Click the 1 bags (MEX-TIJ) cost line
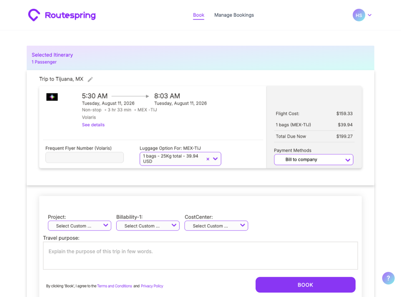This screenshot has width=401, height=297. (314, 125)
